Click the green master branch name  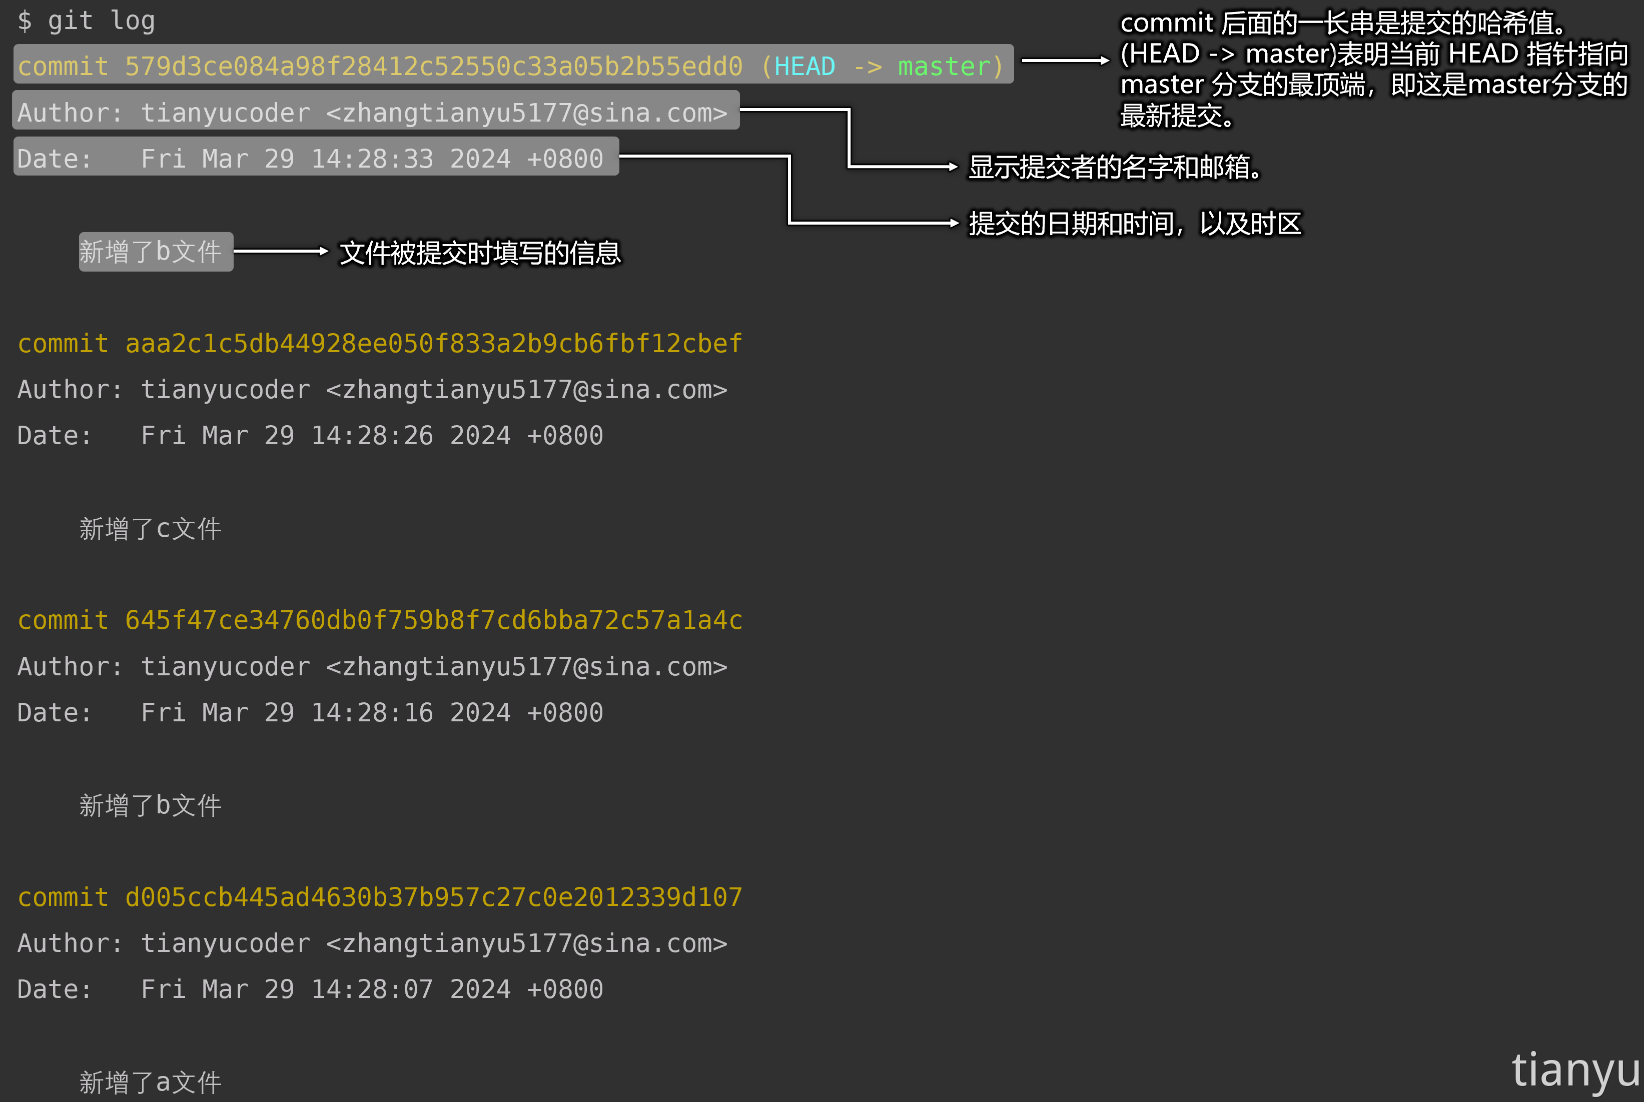click(944, 66)
